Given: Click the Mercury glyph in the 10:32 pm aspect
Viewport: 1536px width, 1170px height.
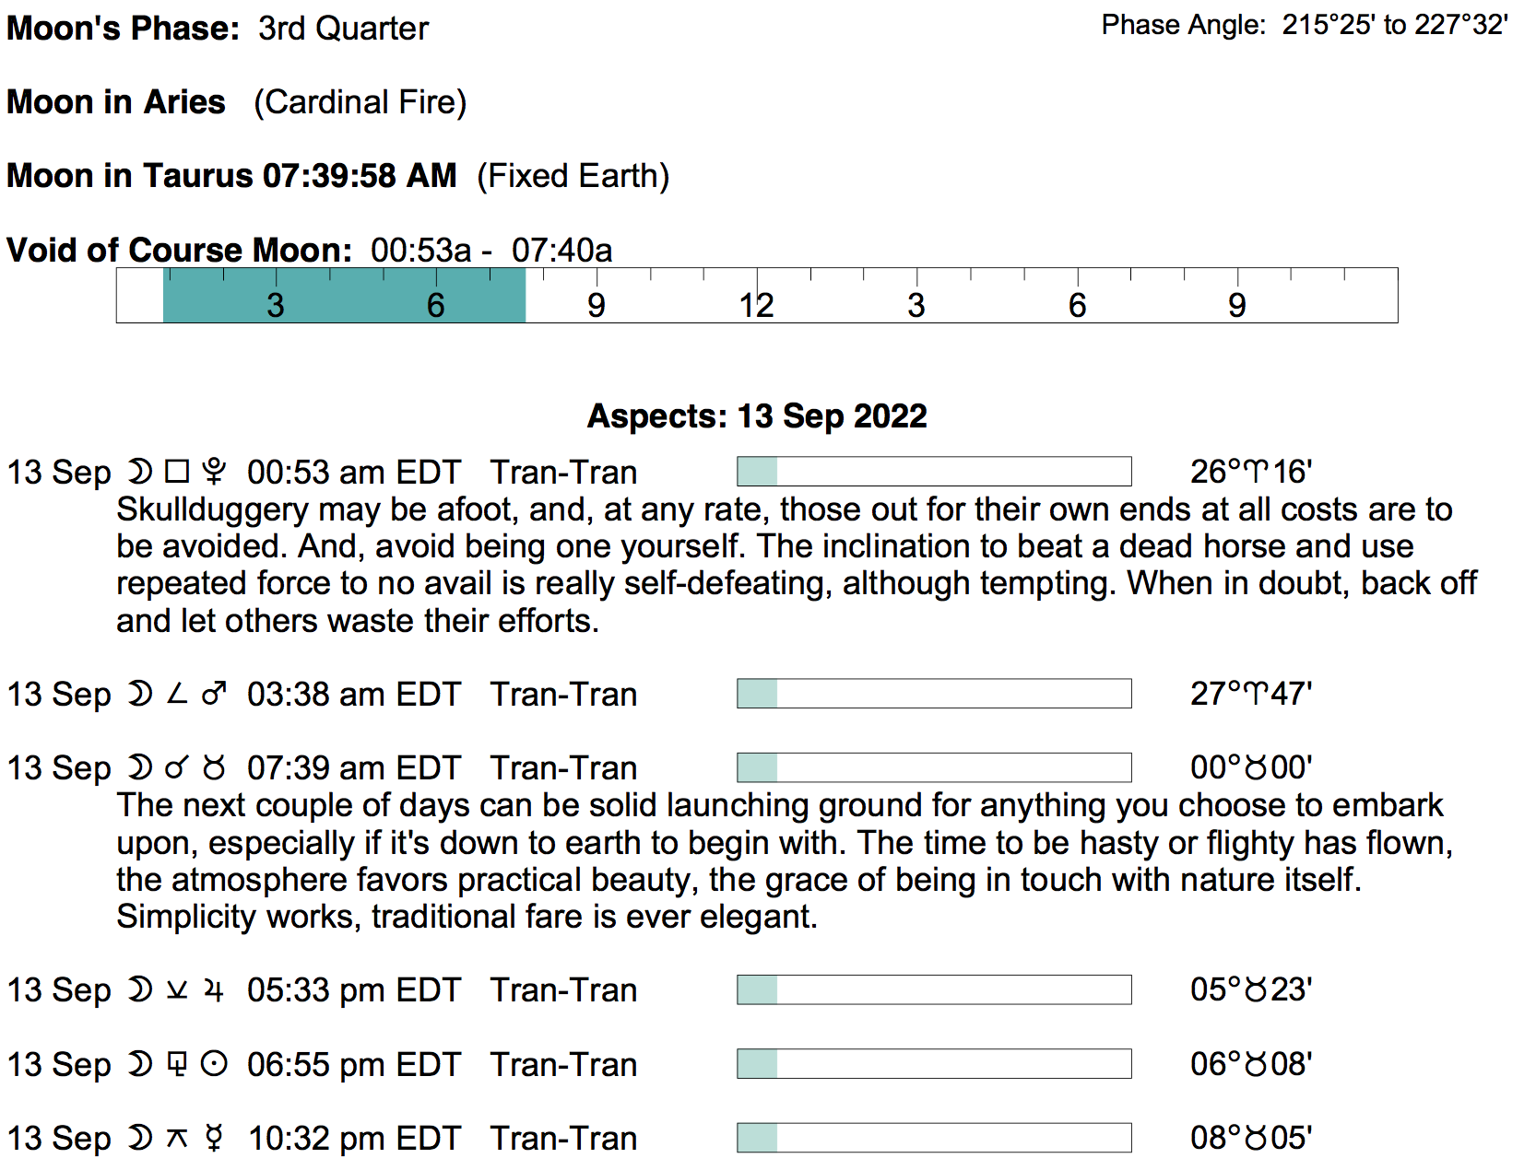Looking at the screenshot, I should (x=214, y=1139).
